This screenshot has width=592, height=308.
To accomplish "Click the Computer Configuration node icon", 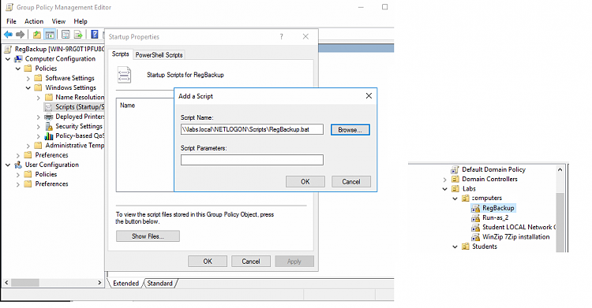I will point(18,59).
